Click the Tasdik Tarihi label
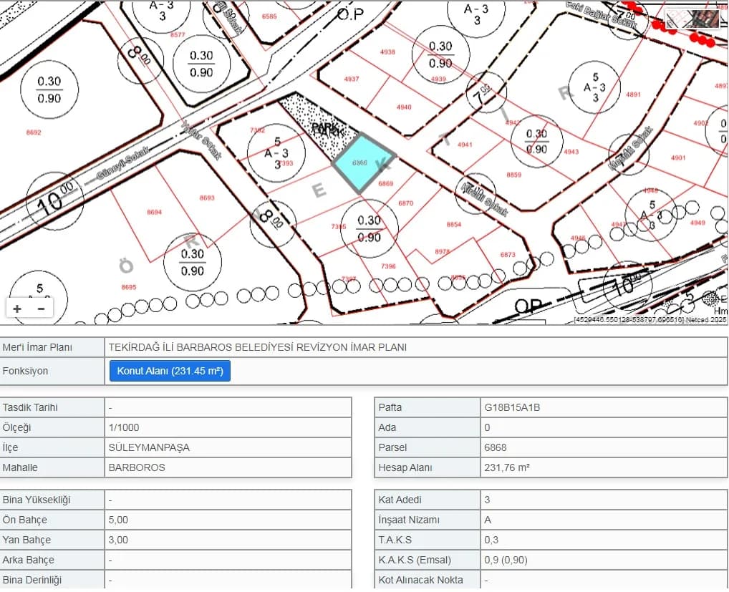This screenshot has height=592, width=729. click(x=30, y=407)
